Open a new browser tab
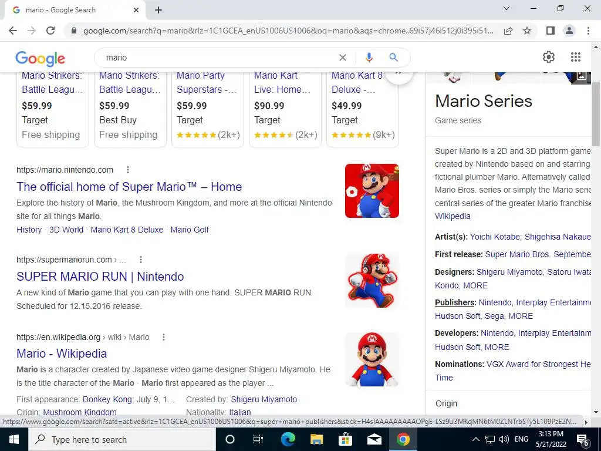 [158, 11]
